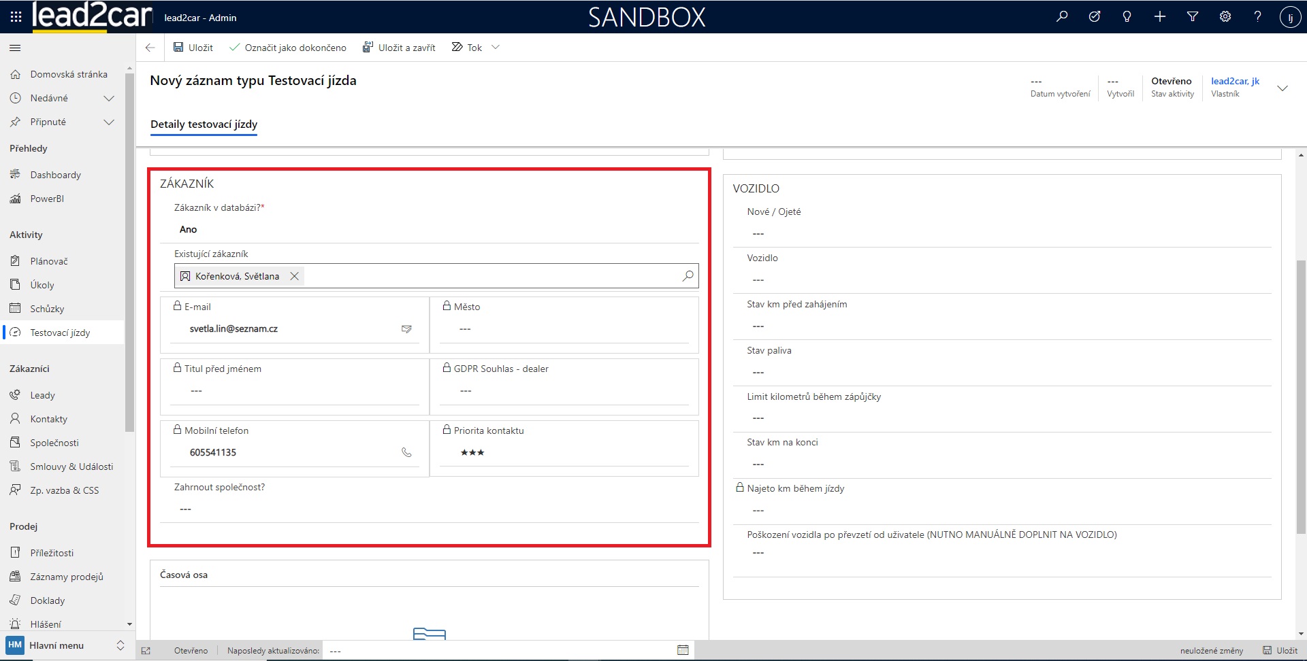1307x661 pixels.
Task: Open the task flow assistant icon
Action: (x=1095, y=17)
